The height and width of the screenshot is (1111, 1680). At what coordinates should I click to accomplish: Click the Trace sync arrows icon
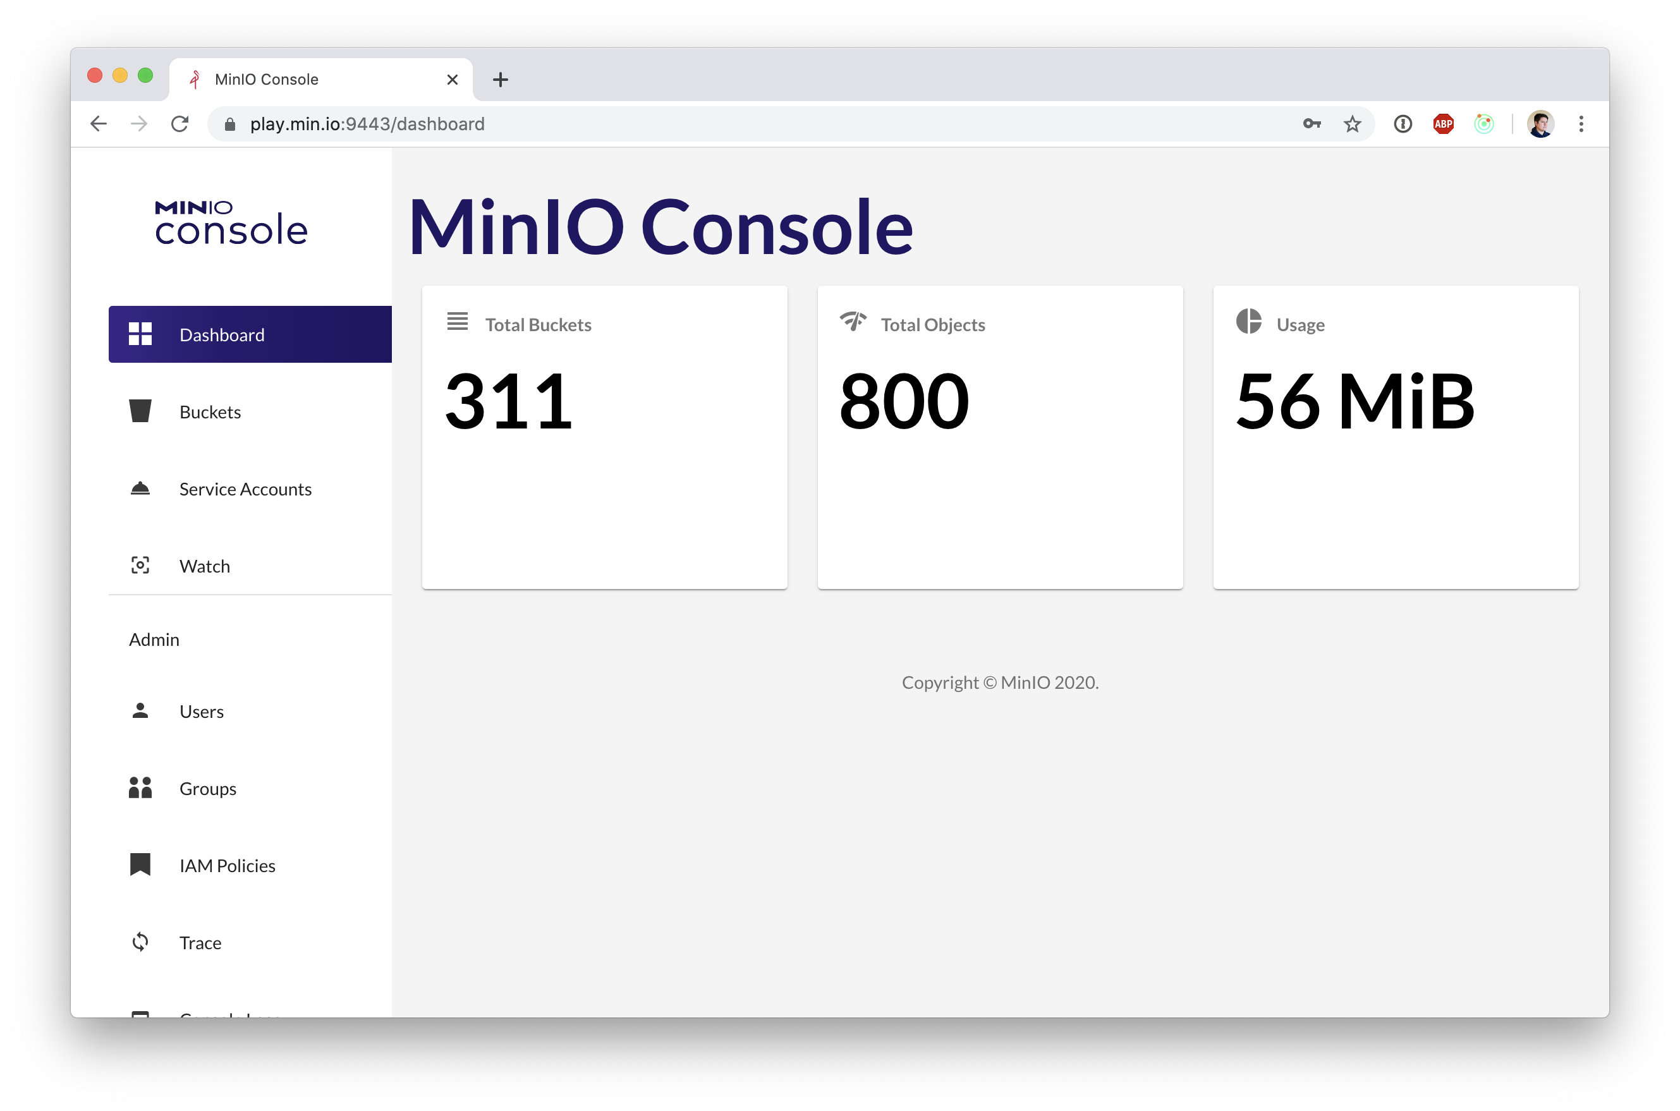[140, 942]
